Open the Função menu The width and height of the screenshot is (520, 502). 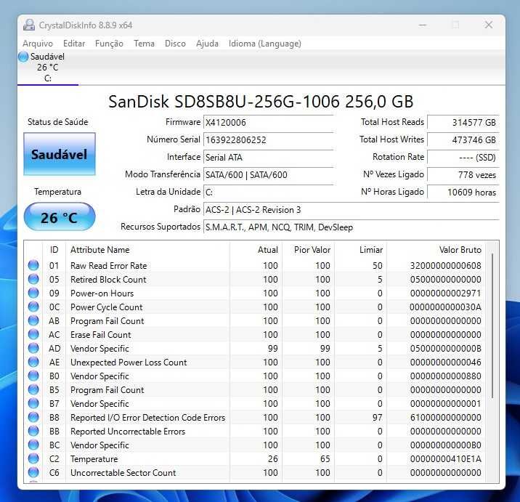tap(109, 44)
